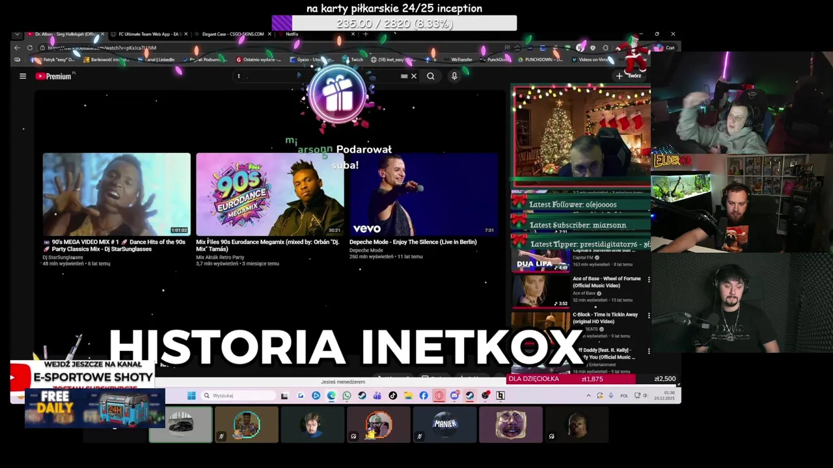Click the system tray microphone icon
The width and height of the screenshot is (833, 468).
(611, 395)
